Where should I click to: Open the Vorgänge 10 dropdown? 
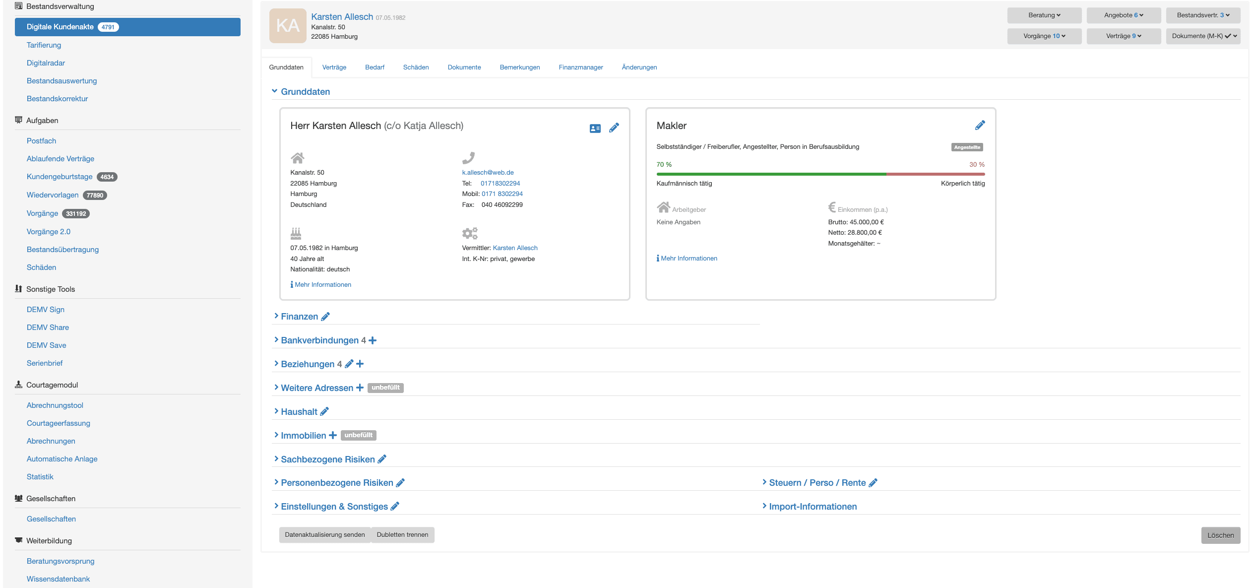(x=1044, y=36)
